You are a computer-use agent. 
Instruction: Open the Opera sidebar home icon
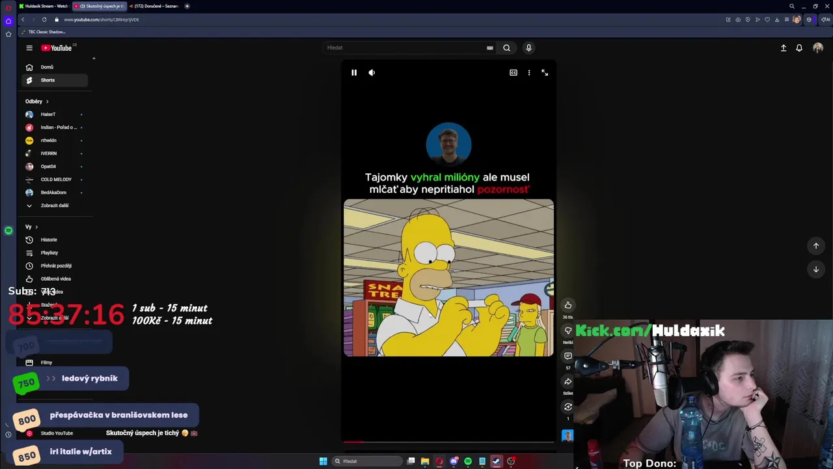click(x=8, y=21)
